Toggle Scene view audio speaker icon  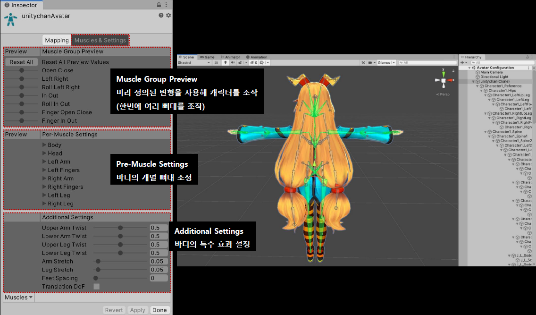(x=233, y=63)
